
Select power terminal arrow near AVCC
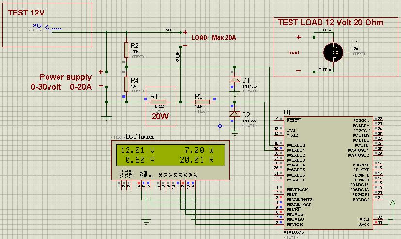point(392,203)
